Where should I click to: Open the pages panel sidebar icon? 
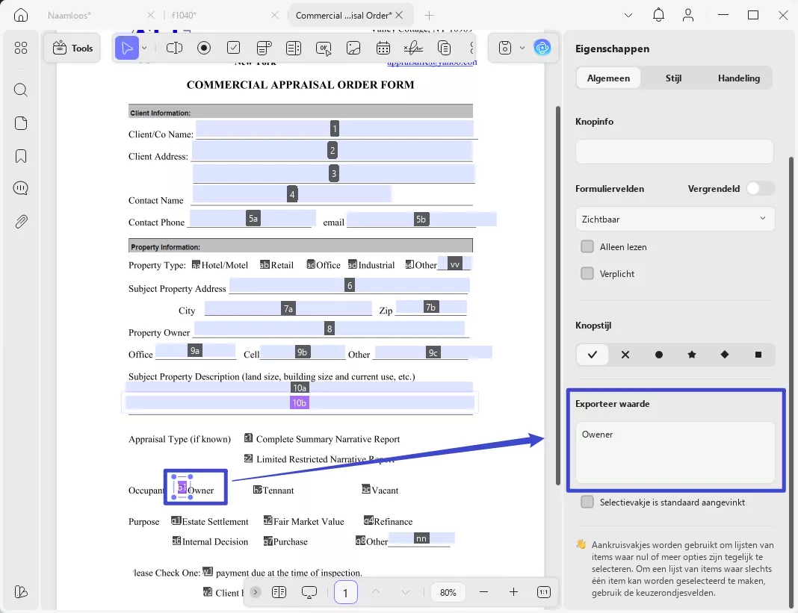(x=21, y=123)
